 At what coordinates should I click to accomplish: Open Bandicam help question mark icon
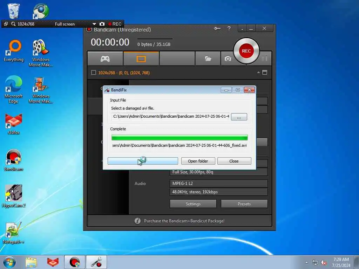pyautogui.click(x=229, y=28)
